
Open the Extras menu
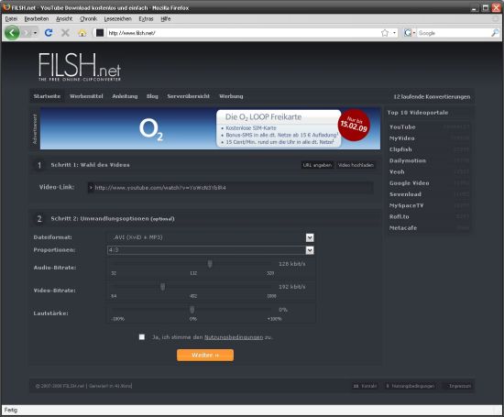[146, 19]
